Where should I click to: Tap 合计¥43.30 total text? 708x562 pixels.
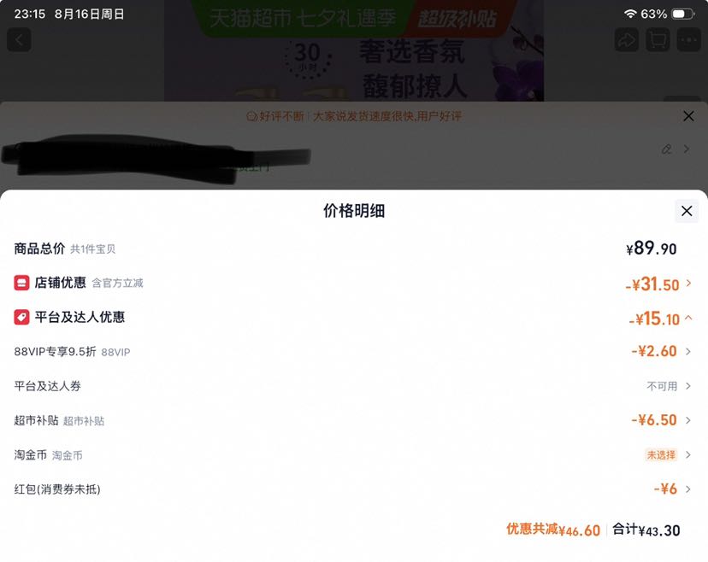[x=646, y=530]
